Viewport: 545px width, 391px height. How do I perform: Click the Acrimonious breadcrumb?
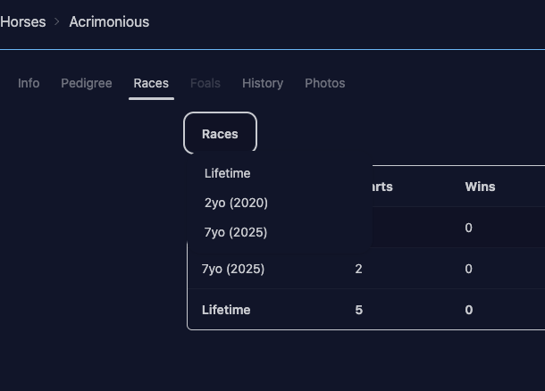(109, 21)
